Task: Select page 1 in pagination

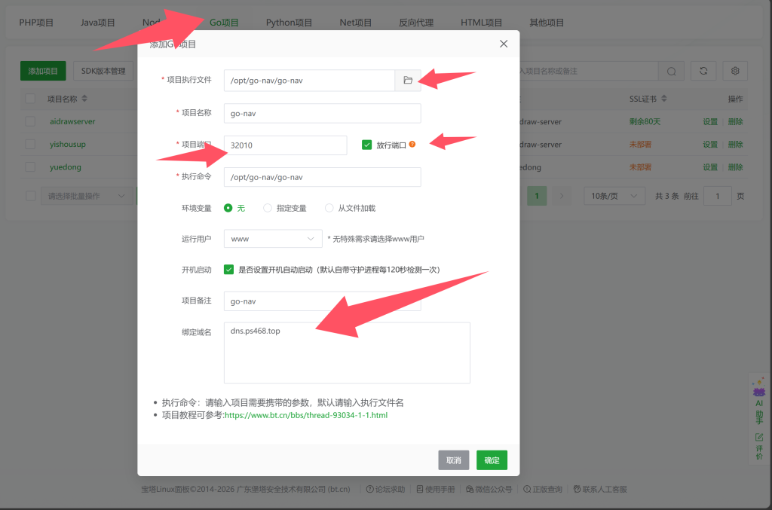Action: pos(537,196)
